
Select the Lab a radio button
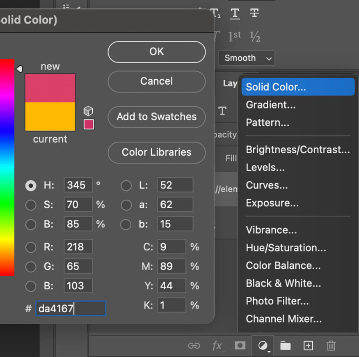pyautogui.click(x=126, y=205)
